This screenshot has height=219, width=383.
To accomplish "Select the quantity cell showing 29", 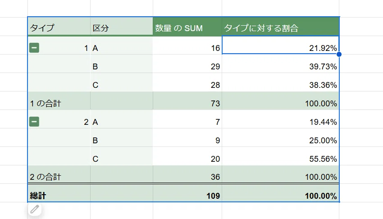I will (187, 64).
